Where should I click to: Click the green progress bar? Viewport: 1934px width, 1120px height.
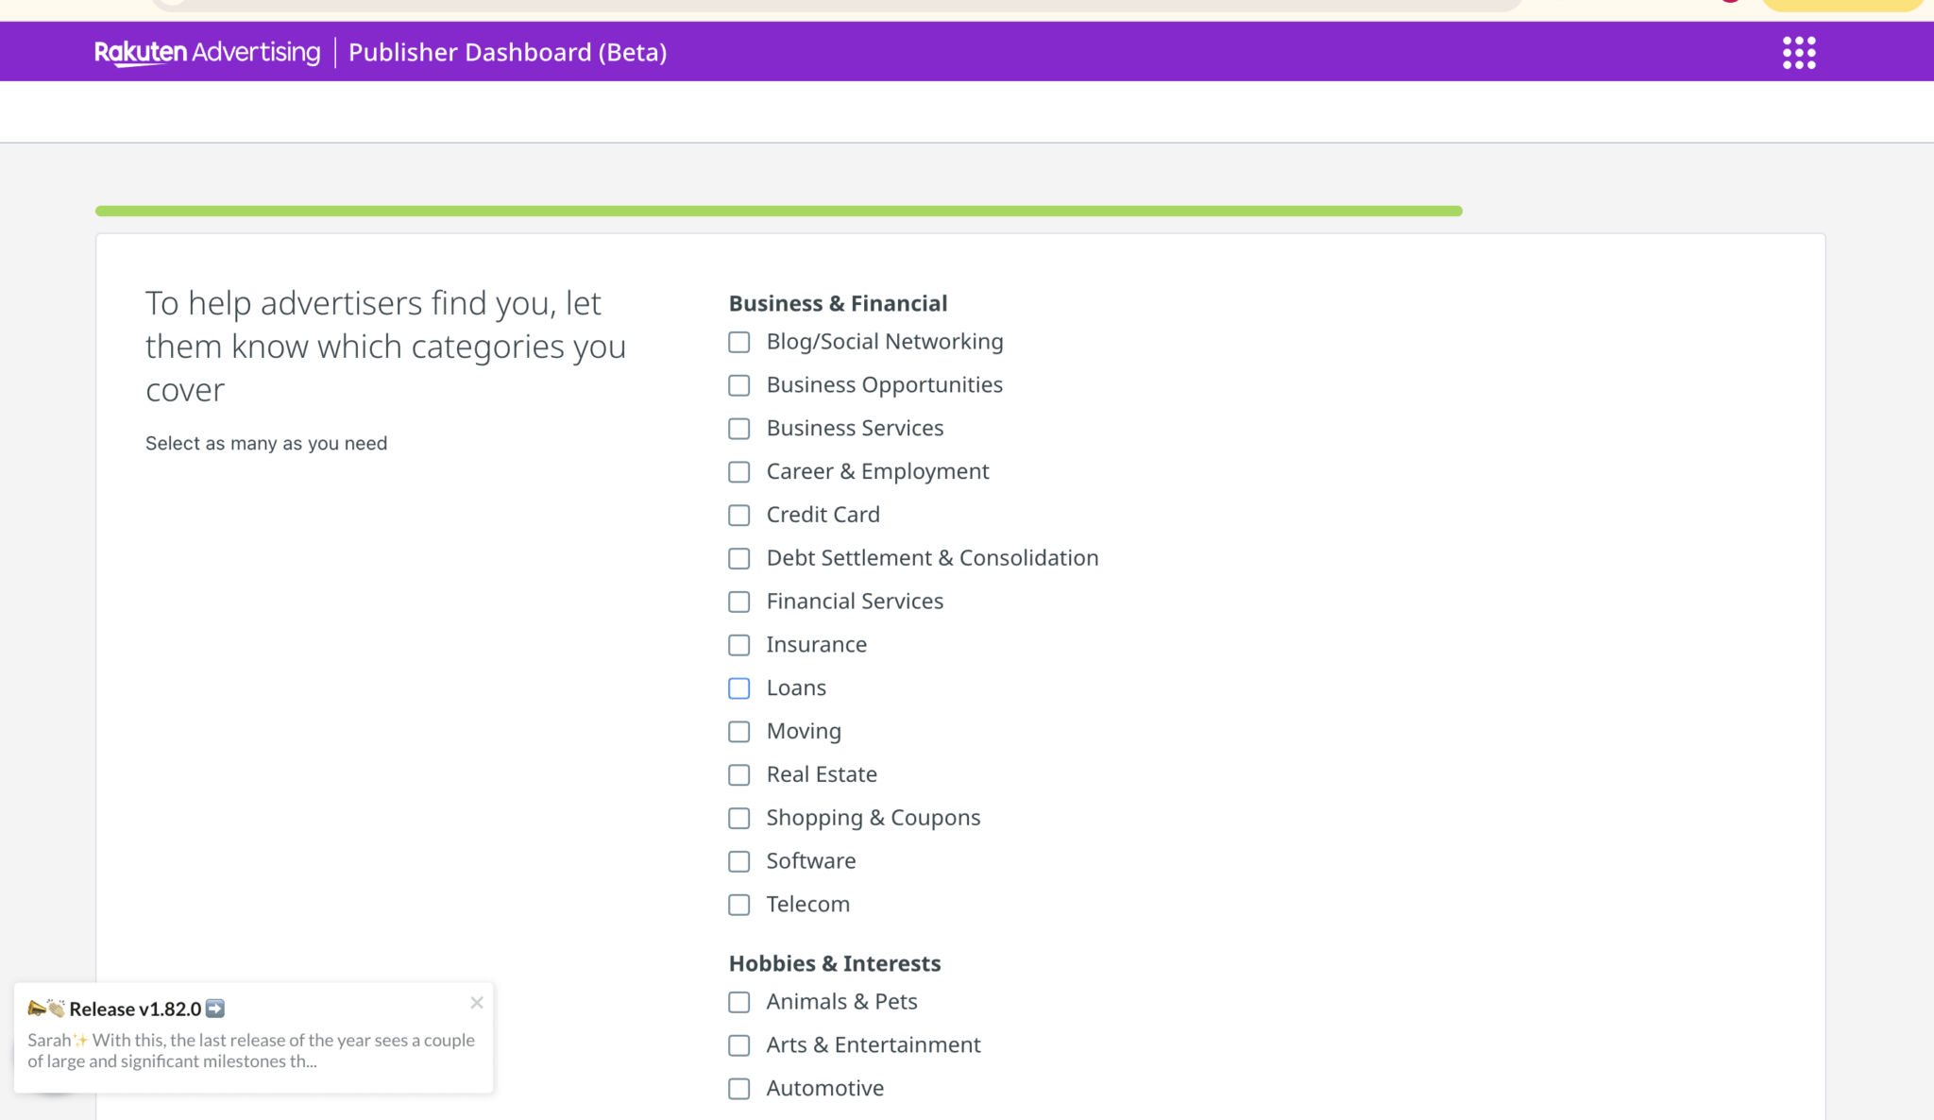778,211
